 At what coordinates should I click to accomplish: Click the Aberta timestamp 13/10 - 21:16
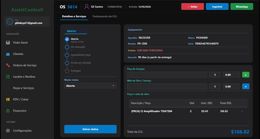77,42
